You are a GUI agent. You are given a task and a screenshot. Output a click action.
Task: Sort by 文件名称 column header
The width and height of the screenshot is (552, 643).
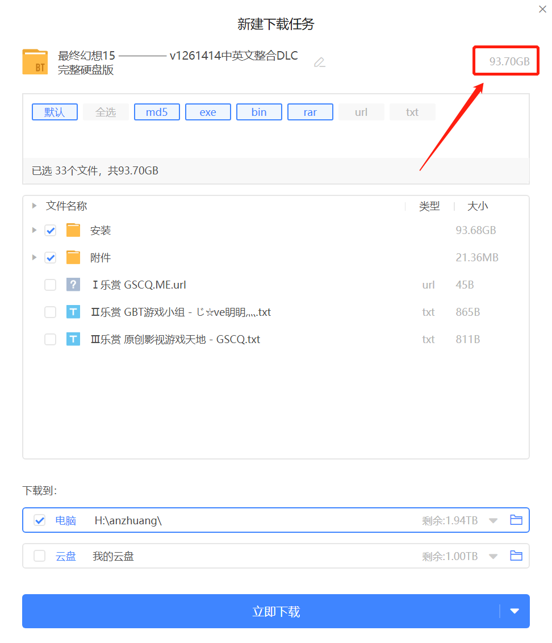pos(66,206)
